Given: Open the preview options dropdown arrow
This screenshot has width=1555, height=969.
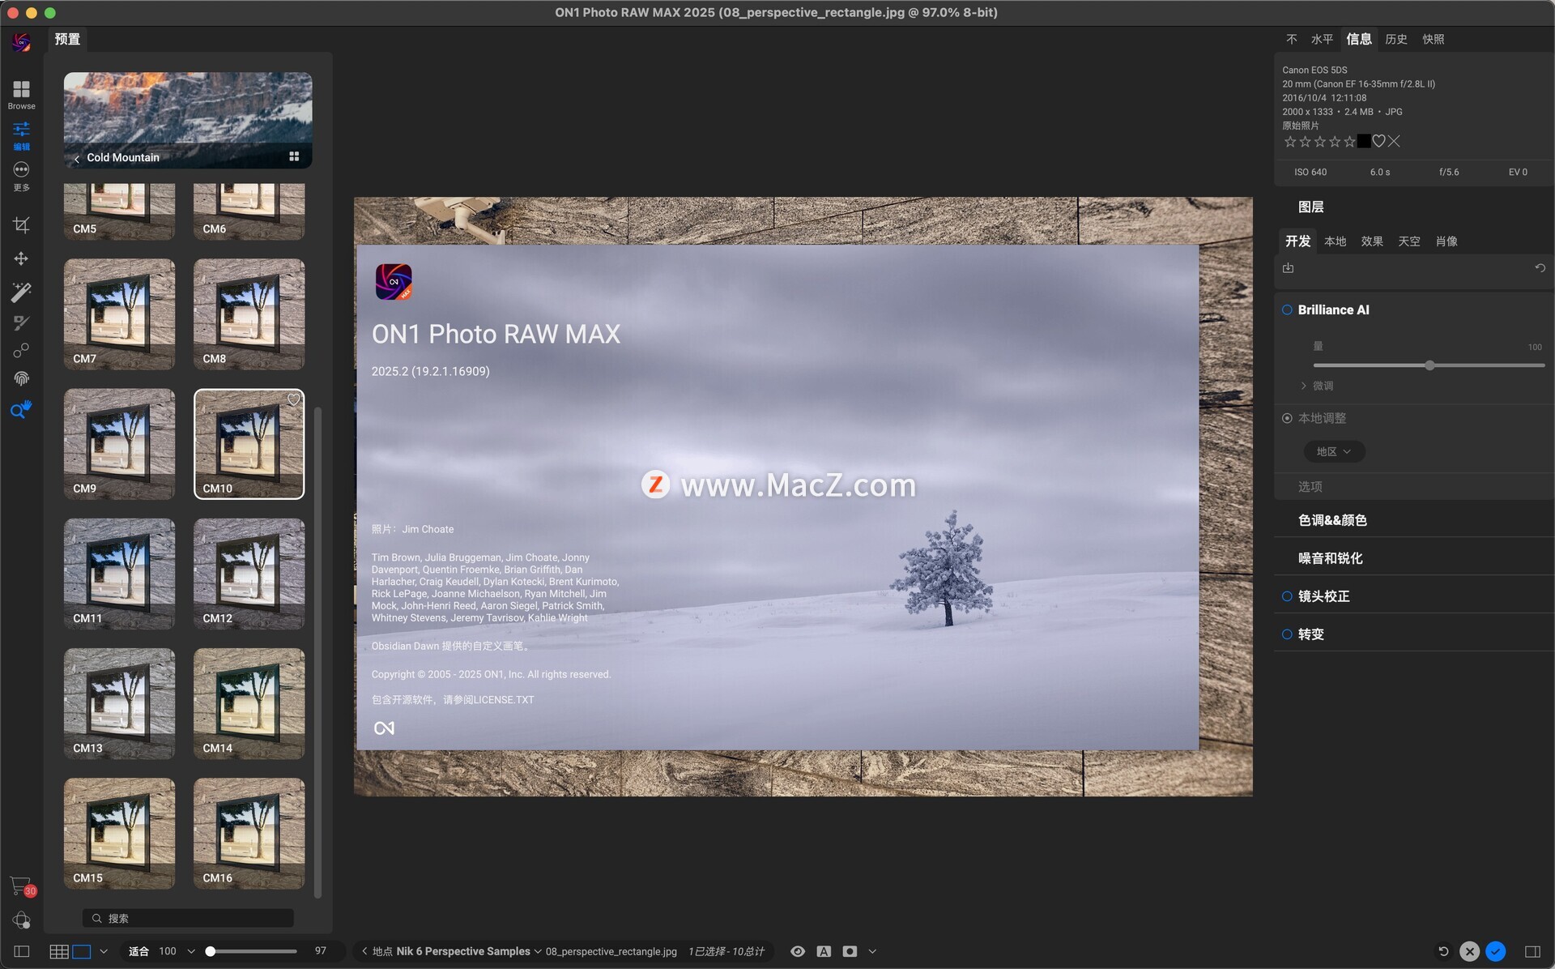Looking at the screenshot, I should coord(872,951).
